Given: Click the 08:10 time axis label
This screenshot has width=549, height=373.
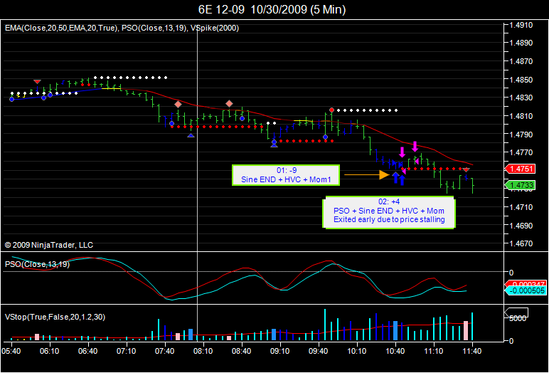Looking at the screenshot, I should click(x=203, y=350).
